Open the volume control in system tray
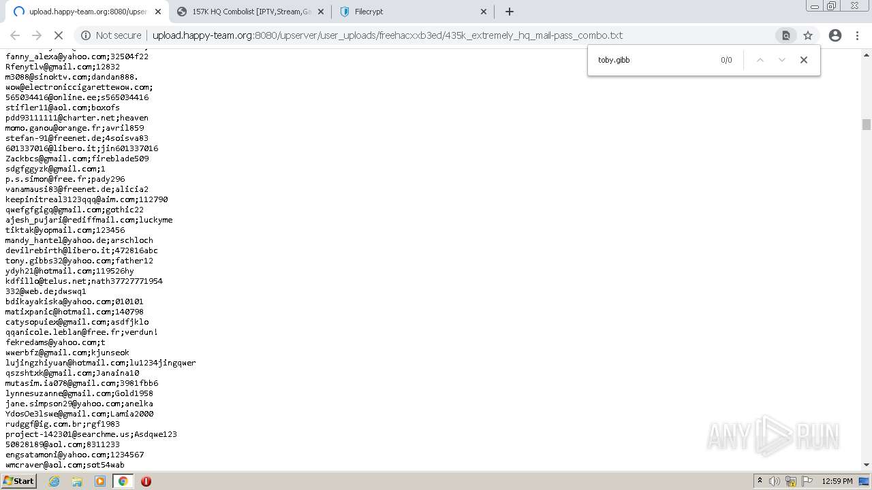 point(775,481)
